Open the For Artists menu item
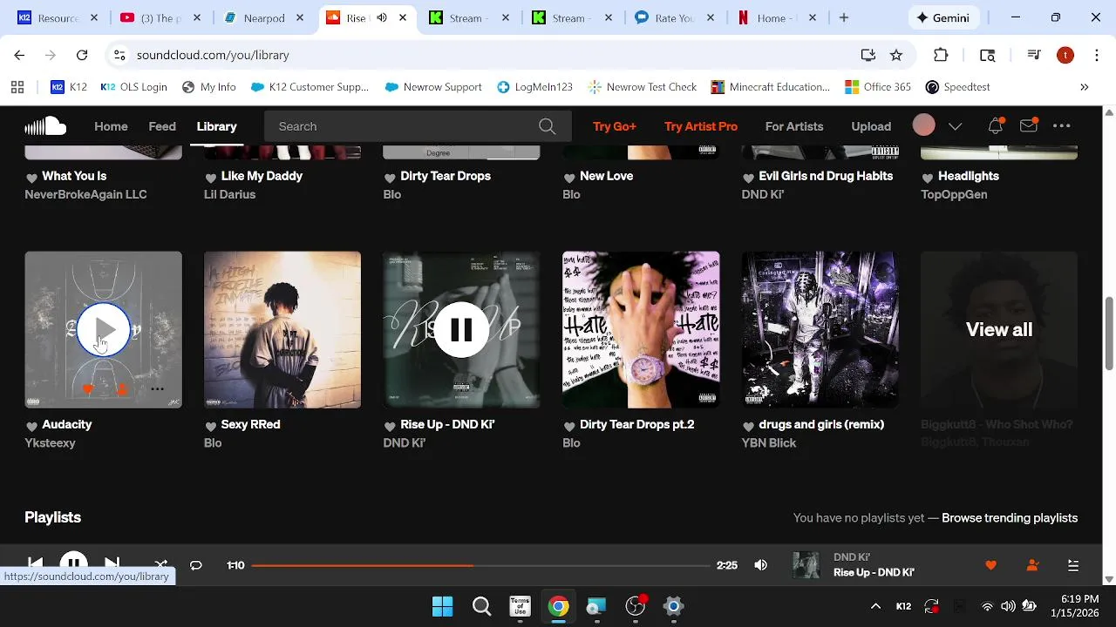This screenshot has width=1116, height=627. click(x=794, y=126)
